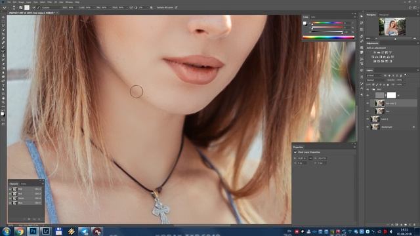Toggle visibility of the selected low copy layer
This screenshot has height=236, width=420.
[x=367, y=103]
